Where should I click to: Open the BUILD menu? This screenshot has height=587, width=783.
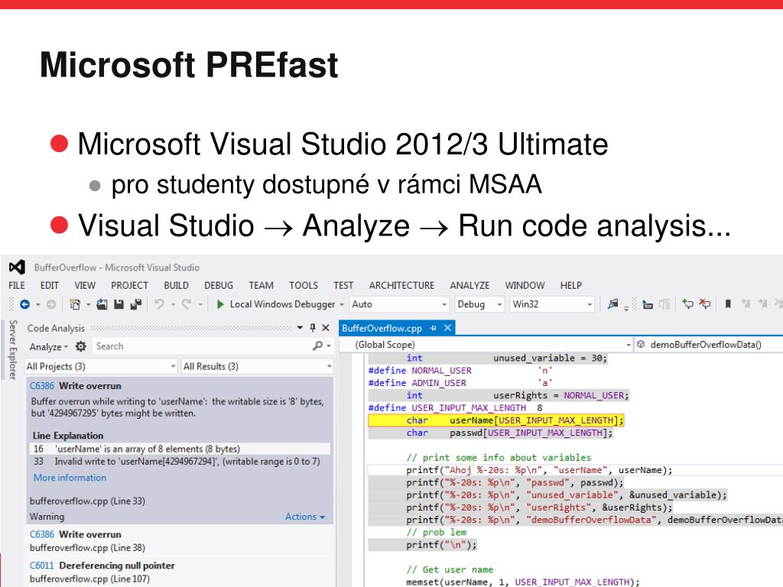coord(177,286)
